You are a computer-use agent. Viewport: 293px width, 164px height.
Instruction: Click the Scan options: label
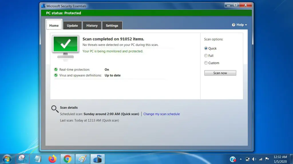213,39
